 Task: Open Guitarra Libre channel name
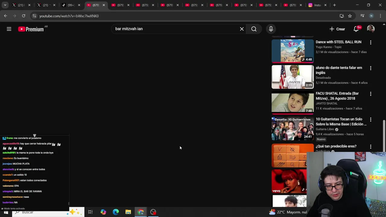325,129
